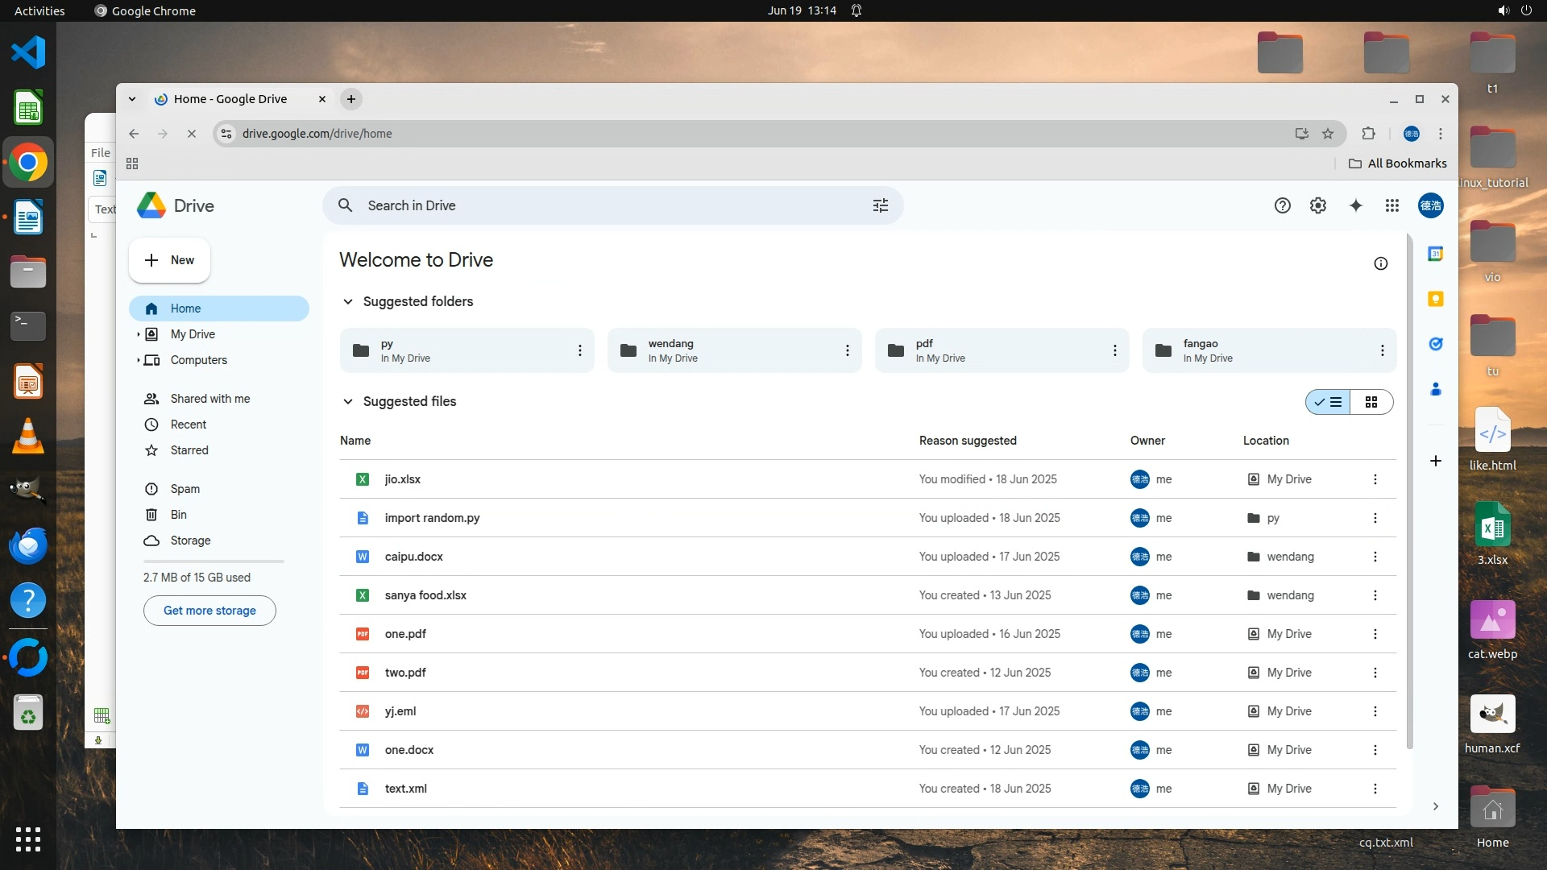Open Google Tasks in side panel
The width and height of the screenshot is (1547, 870).
pyautogui.click(x=1435, y=344)
